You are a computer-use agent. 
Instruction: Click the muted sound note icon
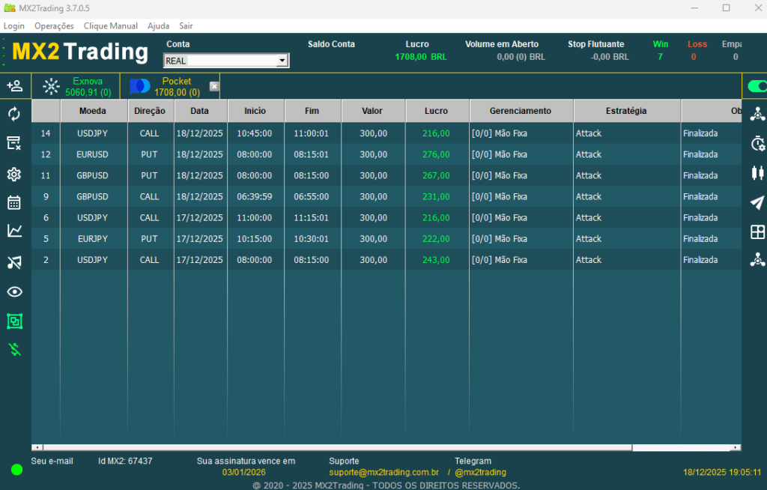click(x=14, y=261)
